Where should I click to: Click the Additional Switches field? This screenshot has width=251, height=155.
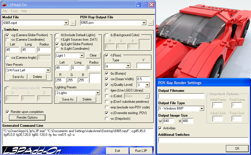[x=203, y=140]
